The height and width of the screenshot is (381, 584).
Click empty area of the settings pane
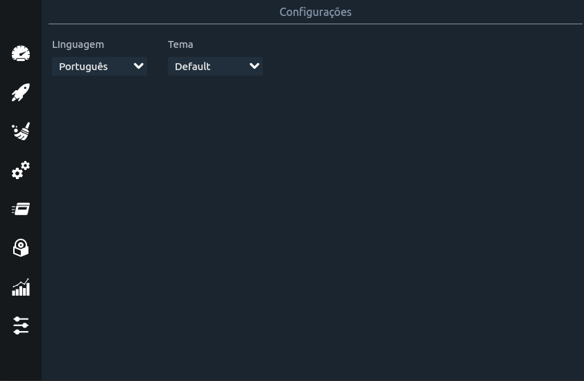(313, 223)
